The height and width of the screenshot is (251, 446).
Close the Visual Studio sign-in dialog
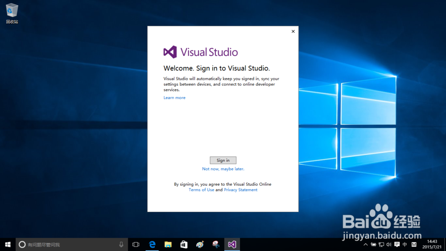click(293, 31)
